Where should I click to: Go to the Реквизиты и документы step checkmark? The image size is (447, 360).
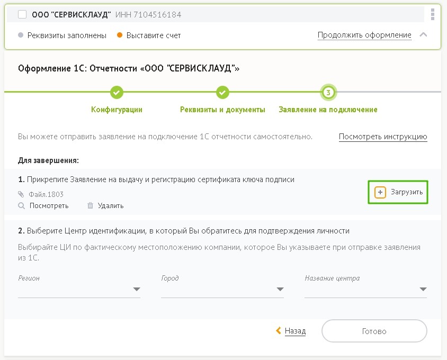click(222, 92)
